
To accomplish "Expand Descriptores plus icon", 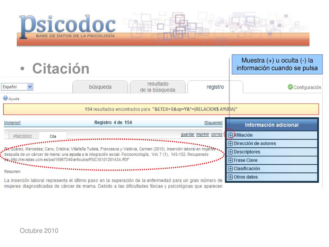I will tap(230, 152).
